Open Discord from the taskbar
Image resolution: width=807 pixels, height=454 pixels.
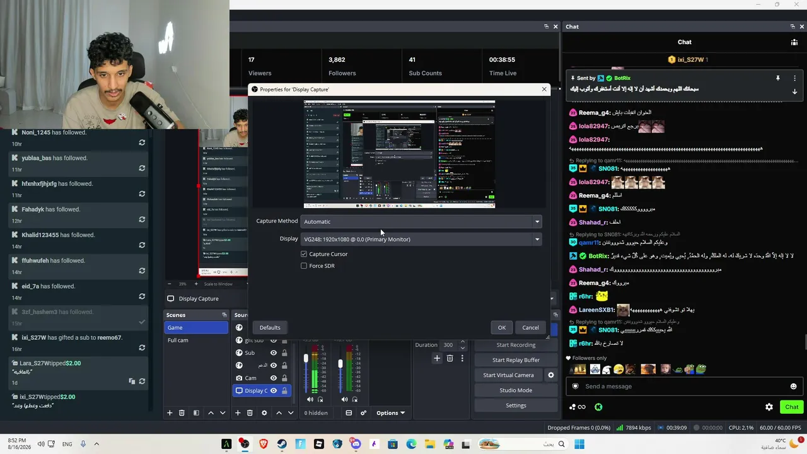[x=356, y=445]
